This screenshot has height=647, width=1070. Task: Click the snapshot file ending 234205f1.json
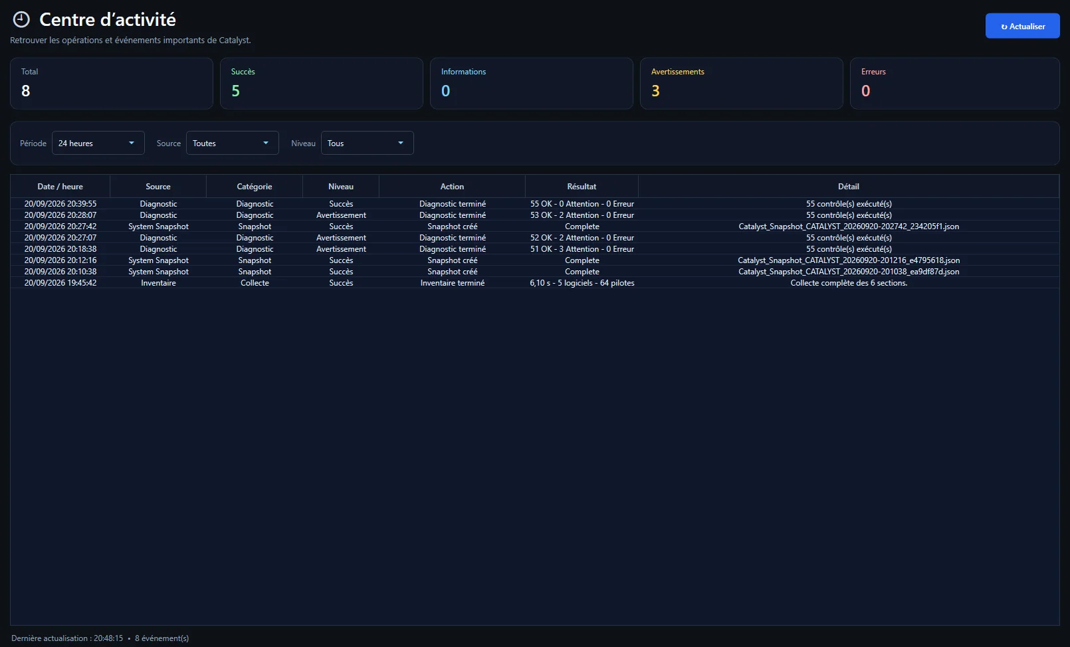(849, 227)
